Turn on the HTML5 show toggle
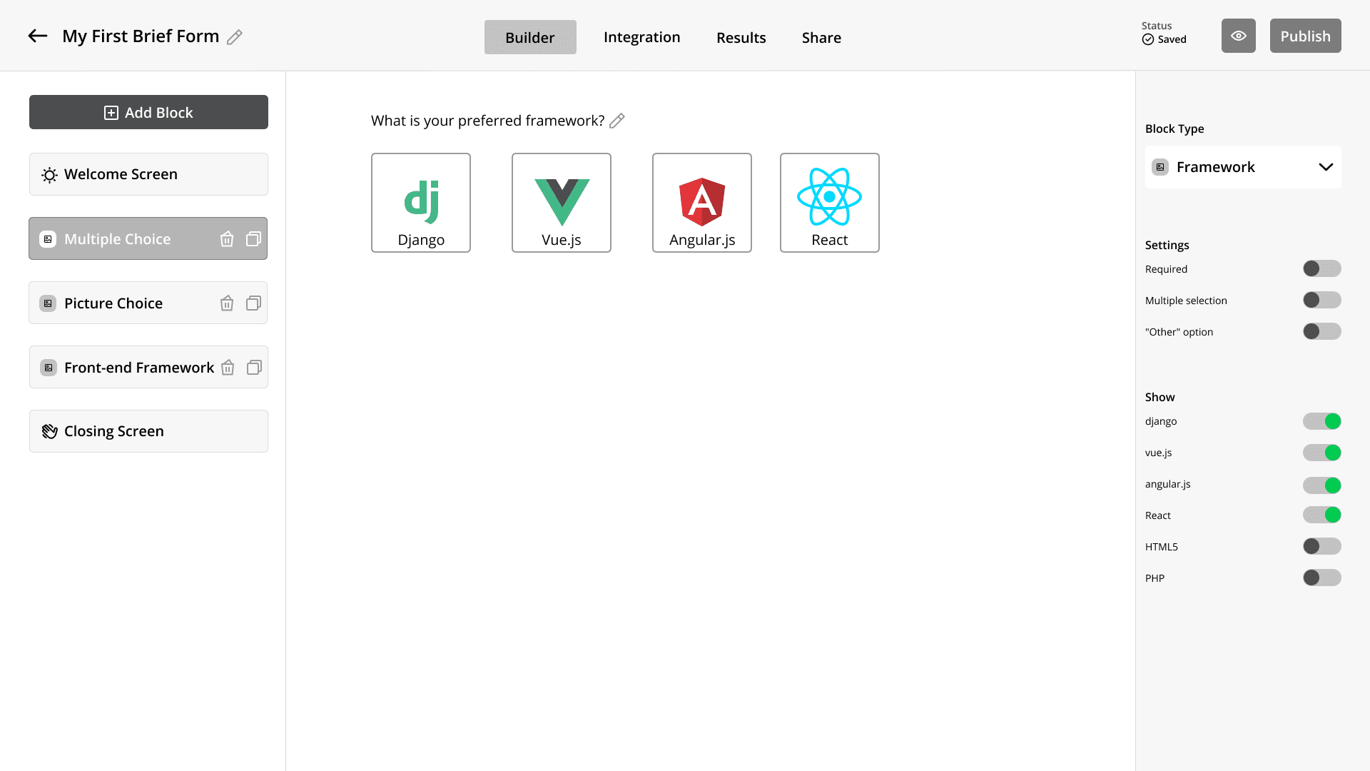This screenshot has width=1370, height=771. point(1321,546)
